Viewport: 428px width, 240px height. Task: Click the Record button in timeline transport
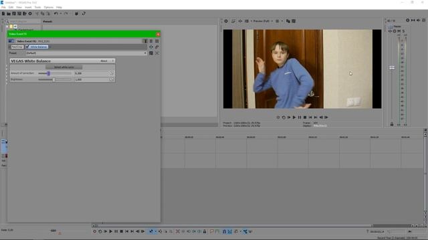(x=95, y=231)
